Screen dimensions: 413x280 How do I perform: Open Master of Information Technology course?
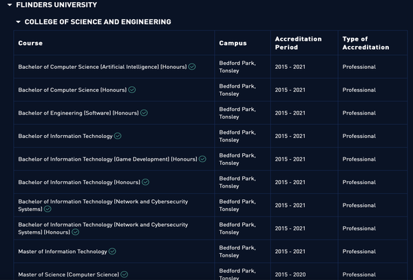[x=63, y=252]
